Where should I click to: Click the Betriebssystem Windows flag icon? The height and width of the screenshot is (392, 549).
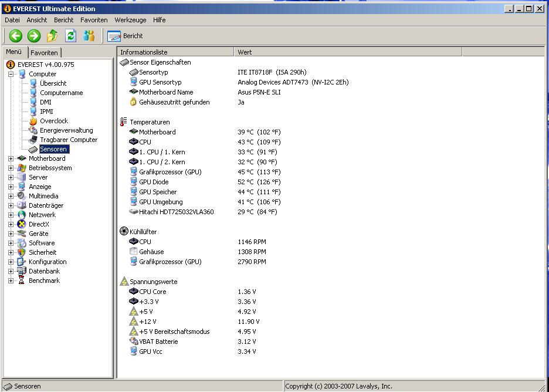21,168
